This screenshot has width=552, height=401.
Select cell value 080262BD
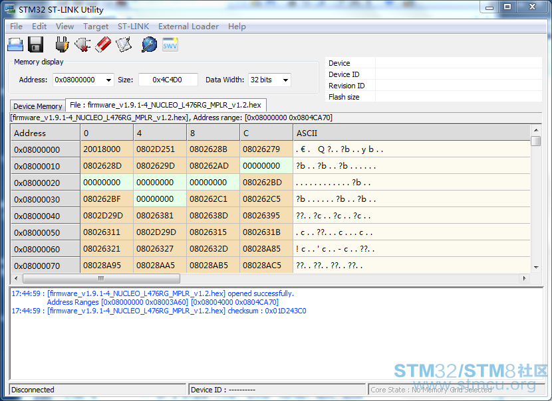(x=267, y=183)
